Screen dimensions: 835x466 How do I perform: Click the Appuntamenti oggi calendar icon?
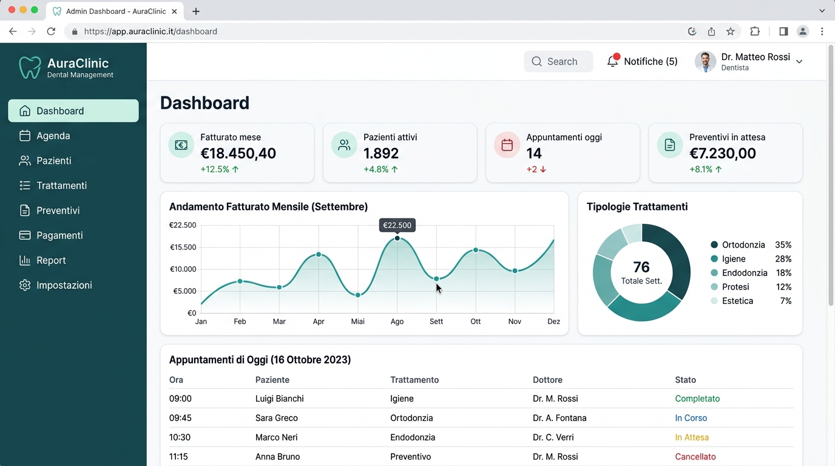coord(507,145)
